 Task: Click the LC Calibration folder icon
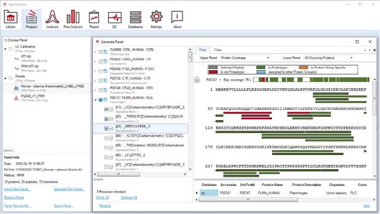pos(11,49)
